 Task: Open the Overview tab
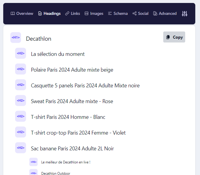tap(22, 13)
